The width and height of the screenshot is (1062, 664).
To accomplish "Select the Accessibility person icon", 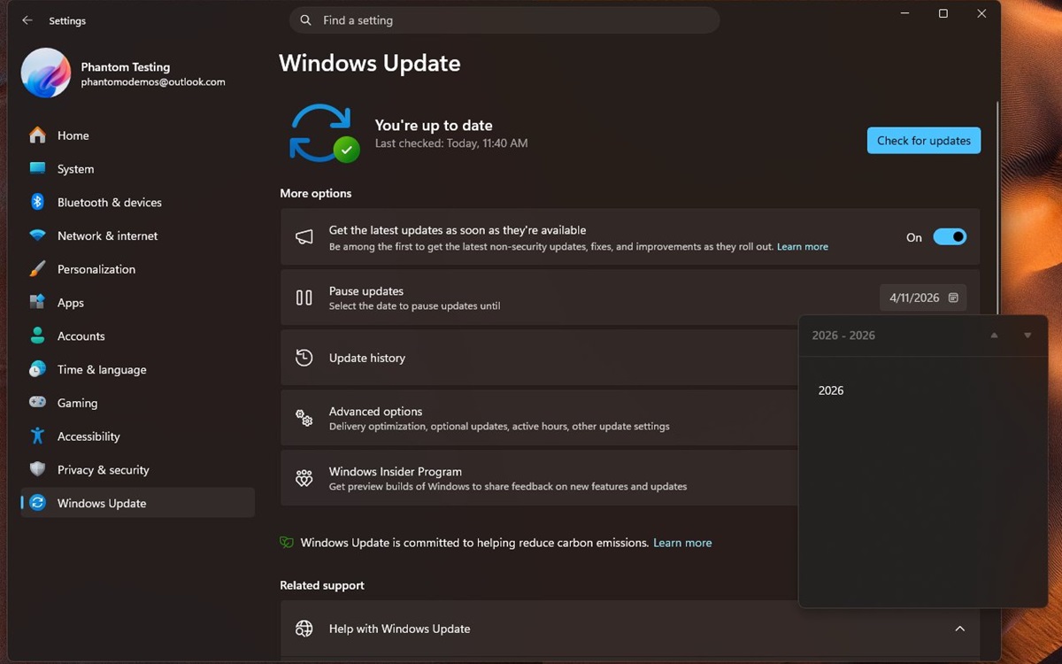I will (x=36, y=436).
